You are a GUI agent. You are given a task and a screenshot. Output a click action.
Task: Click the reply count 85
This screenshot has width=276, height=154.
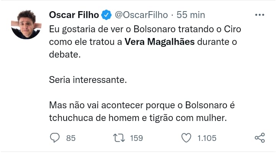pyautogui.click(x=71, y=138)
